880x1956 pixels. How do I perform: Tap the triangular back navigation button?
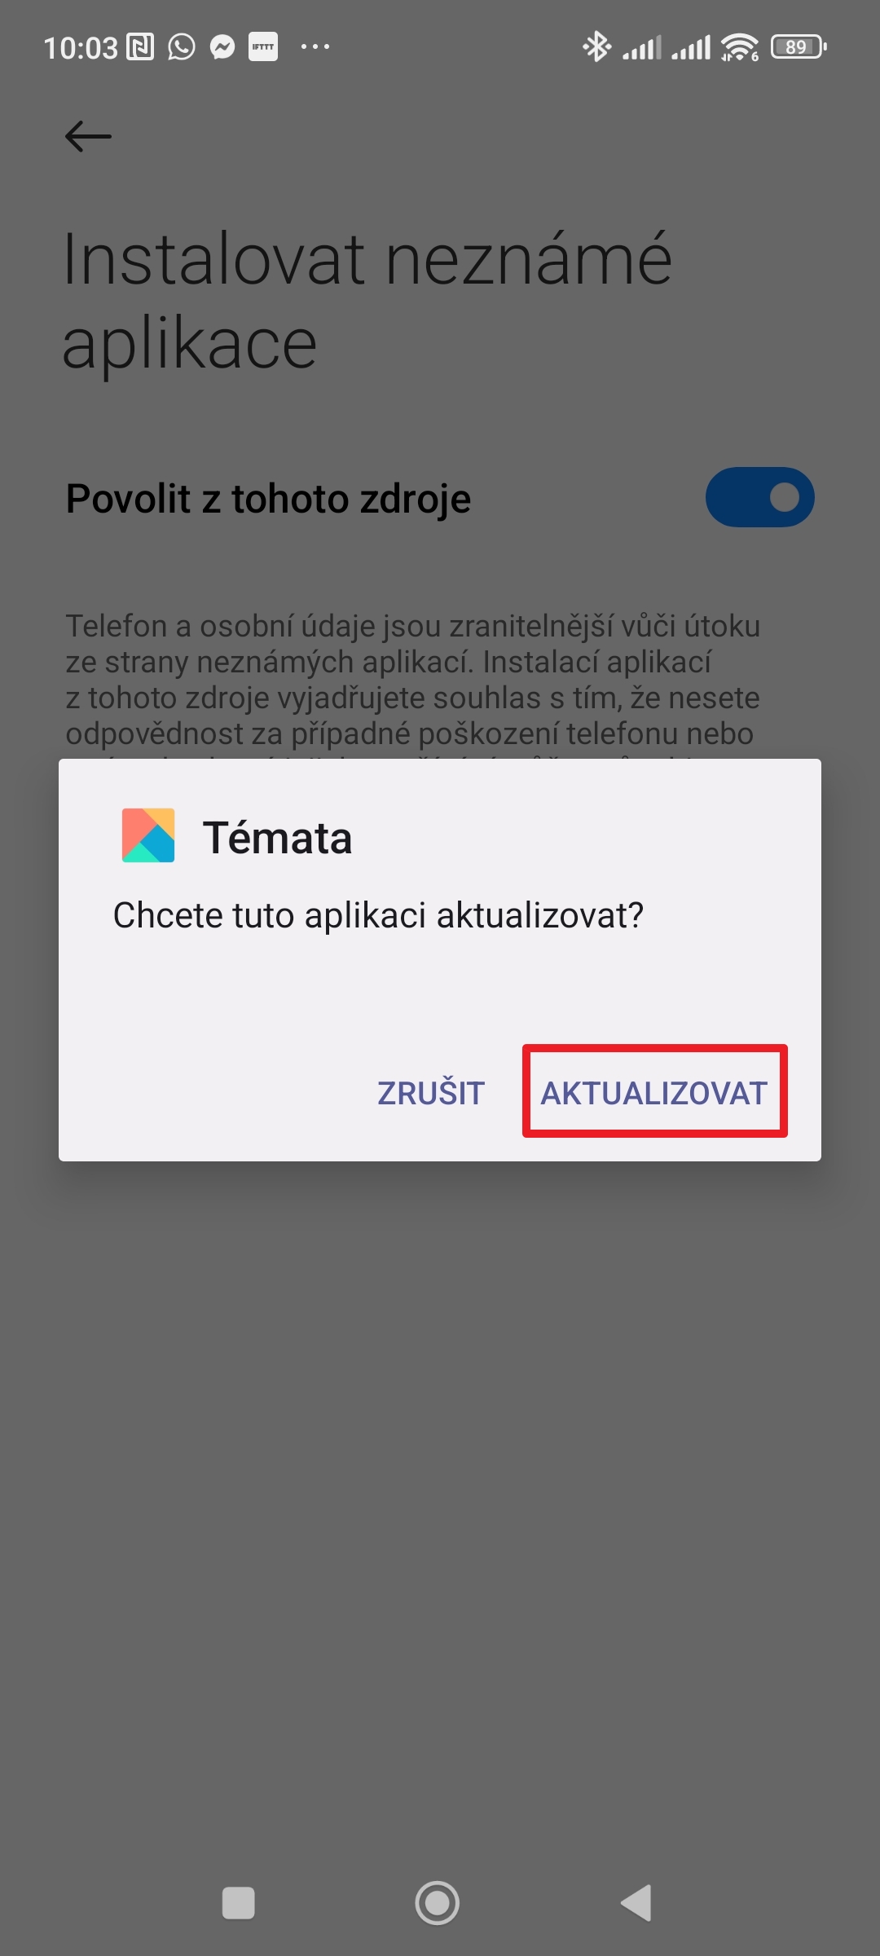(x=636, y=1903)
